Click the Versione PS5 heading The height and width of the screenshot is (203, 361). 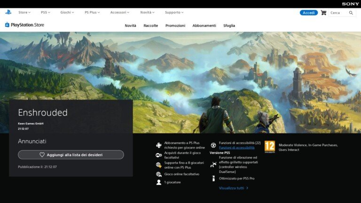220,153
